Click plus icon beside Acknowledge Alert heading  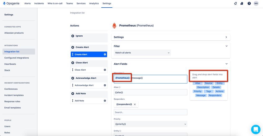[73, 78]
